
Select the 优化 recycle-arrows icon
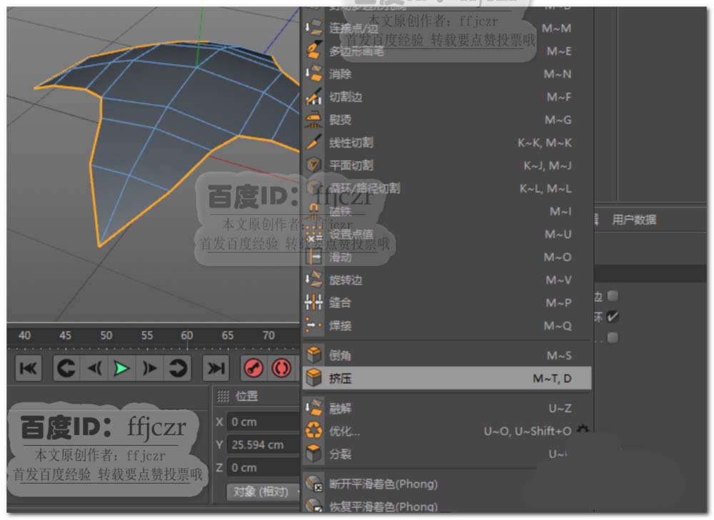point(314,431)
